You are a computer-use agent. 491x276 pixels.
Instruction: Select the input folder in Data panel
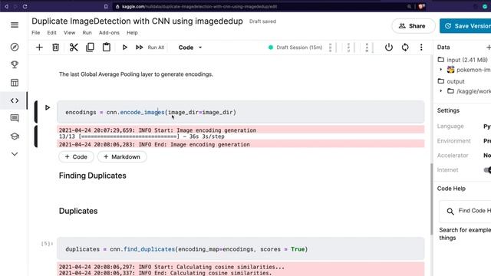click(x=463, y=60)
